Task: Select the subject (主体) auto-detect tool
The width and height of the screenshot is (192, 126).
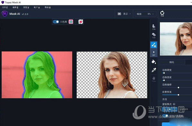Action: (x=154, y=27)
